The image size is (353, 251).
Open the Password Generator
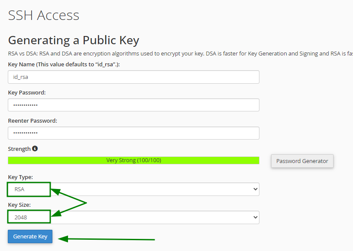[302, 161]
